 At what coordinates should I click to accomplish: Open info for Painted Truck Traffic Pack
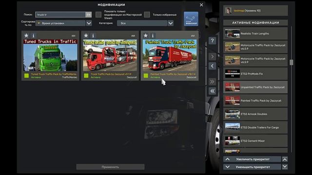(153, 35)
